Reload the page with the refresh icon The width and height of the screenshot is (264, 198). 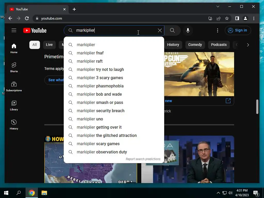(27, 18)
